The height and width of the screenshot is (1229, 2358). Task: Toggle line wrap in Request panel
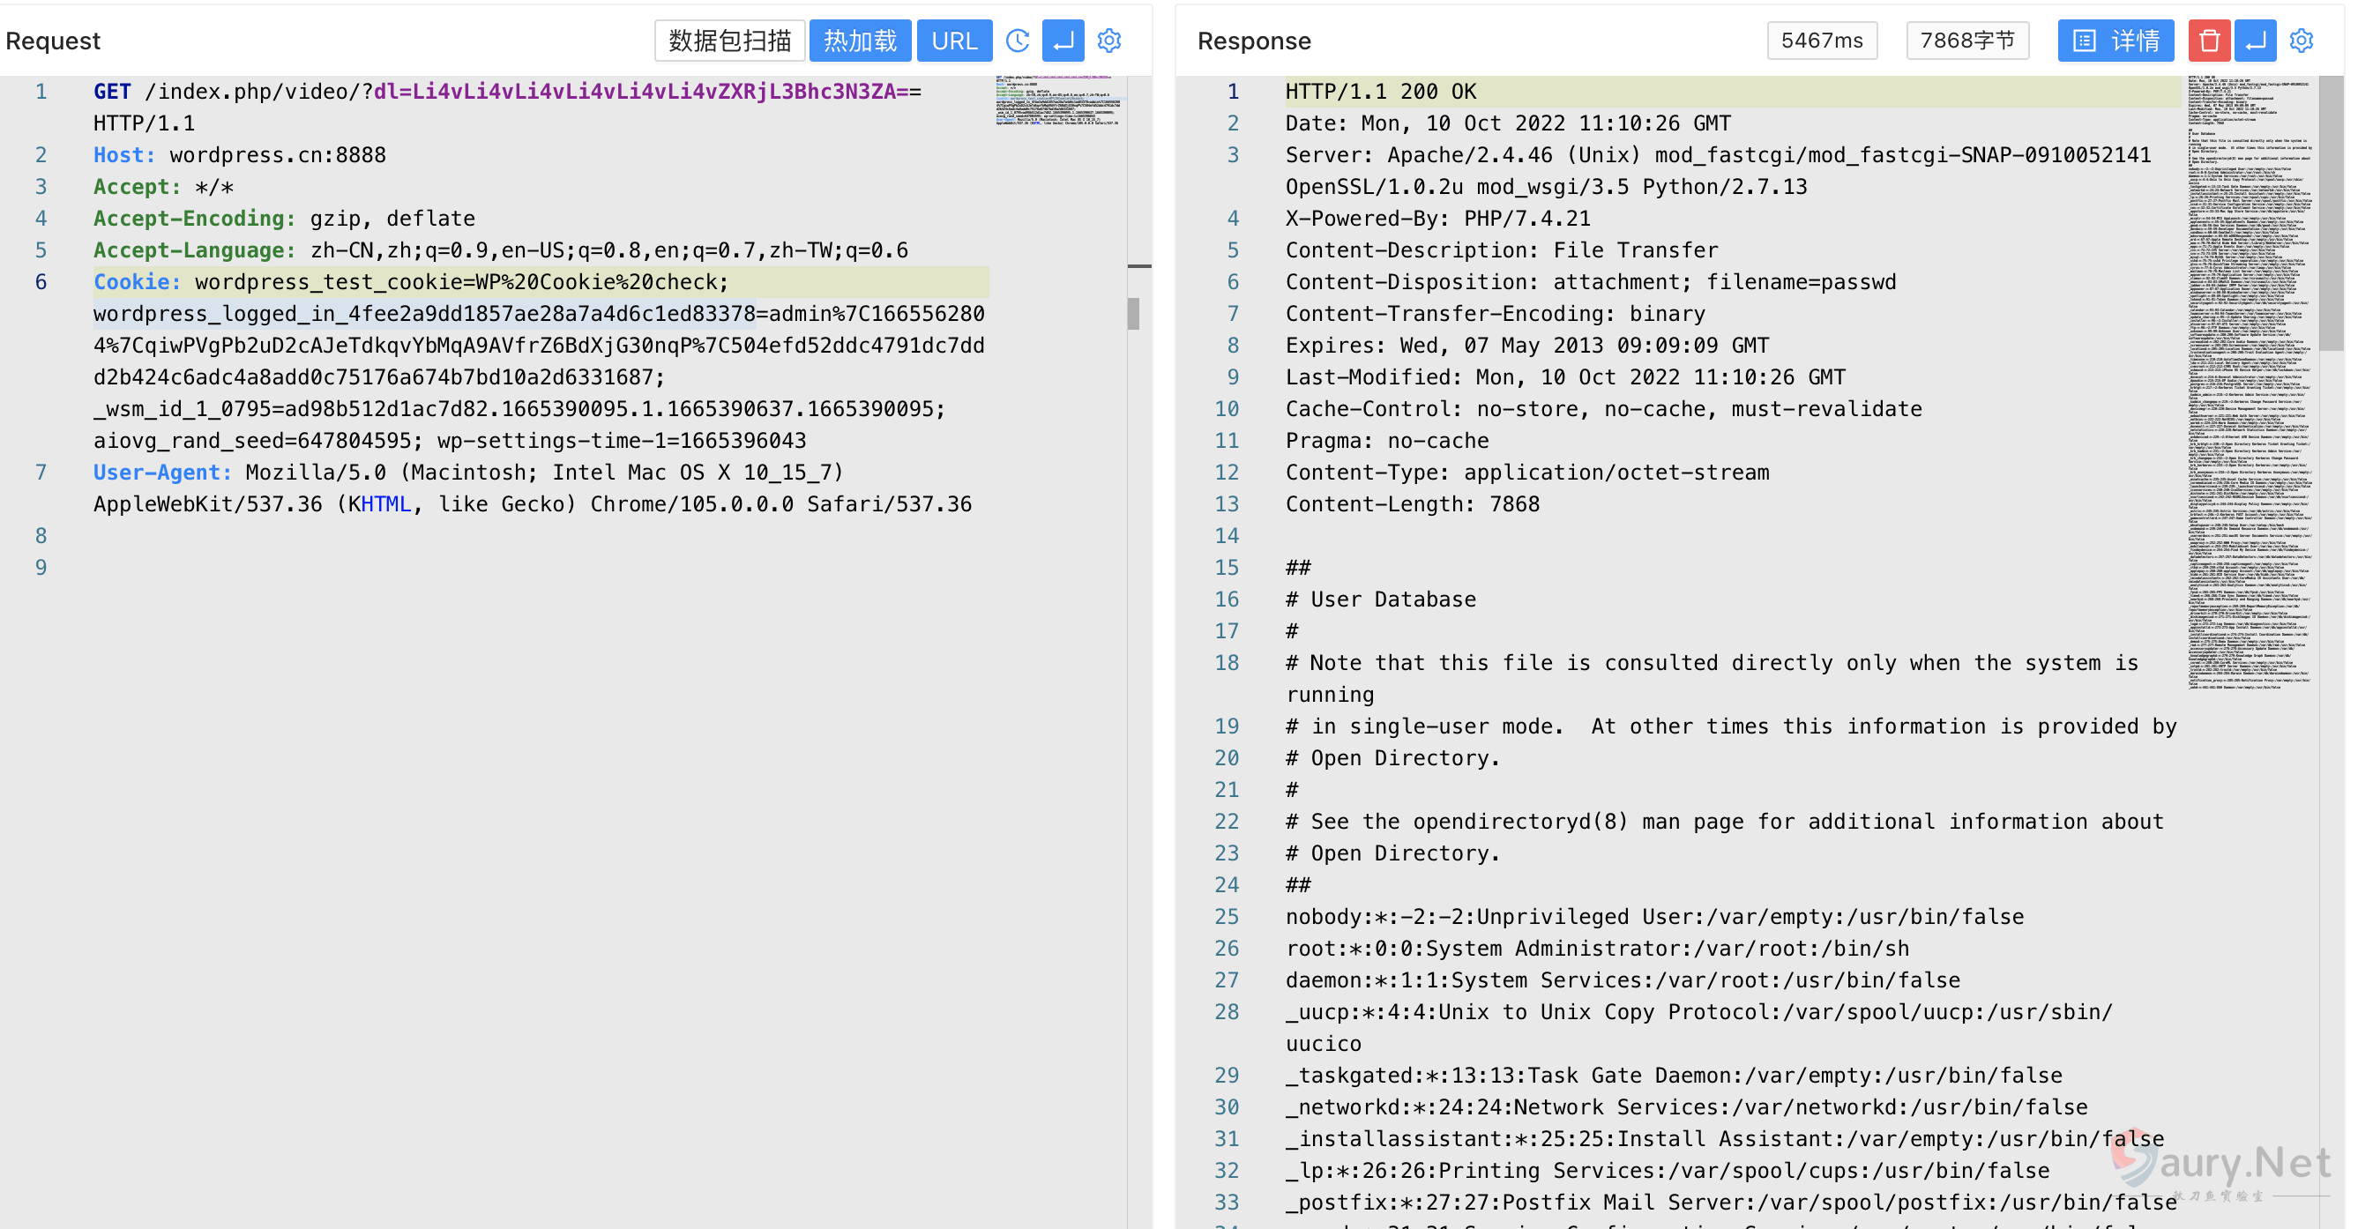click(1063, 41)
